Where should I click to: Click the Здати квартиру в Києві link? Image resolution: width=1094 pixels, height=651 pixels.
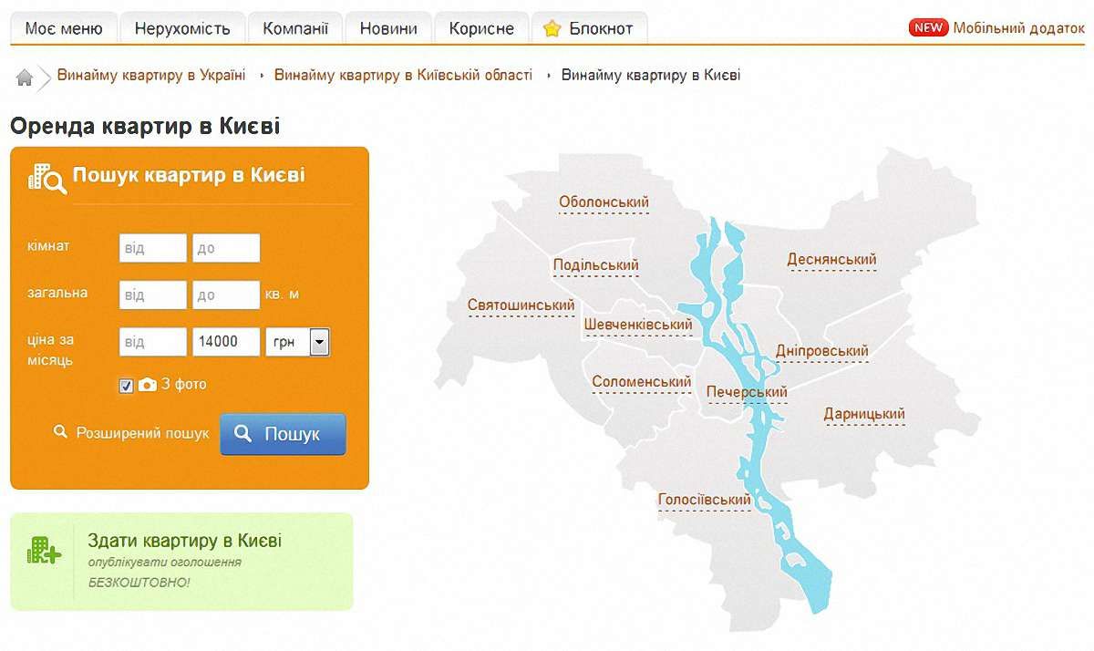coord(184,541)
